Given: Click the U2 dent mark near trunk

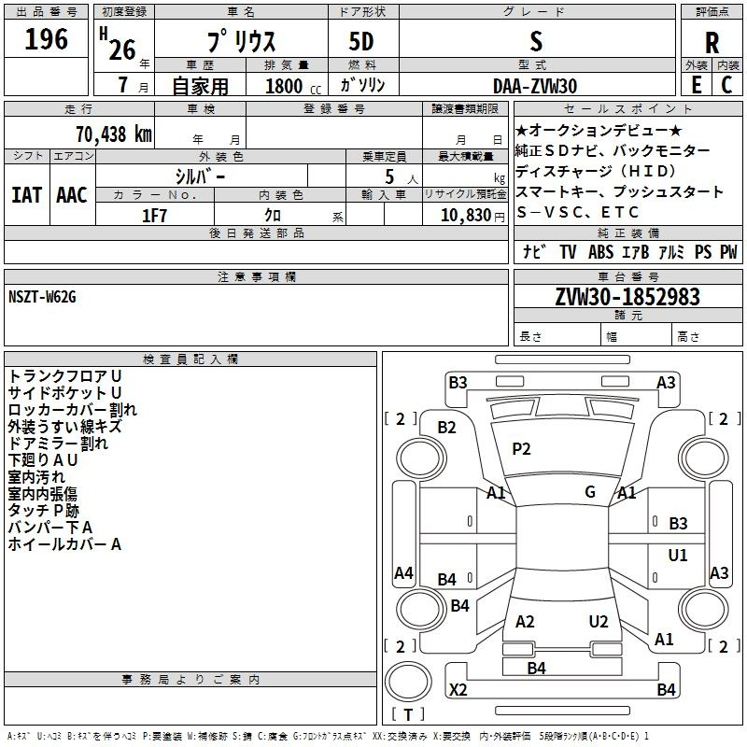Looking at the screenshot, I should (599, 622).
